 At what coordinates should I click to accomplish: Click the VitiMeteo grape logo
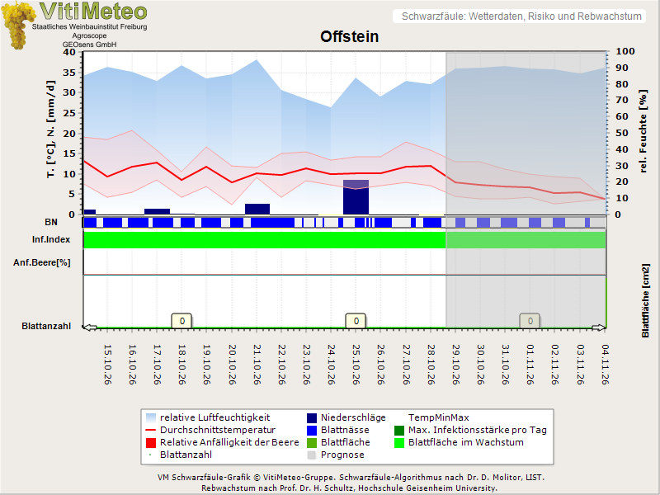click(17, 26)
